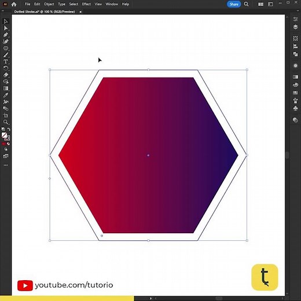Select the Artboard tool
Screen dimensions: 301x301
point(5,115)
